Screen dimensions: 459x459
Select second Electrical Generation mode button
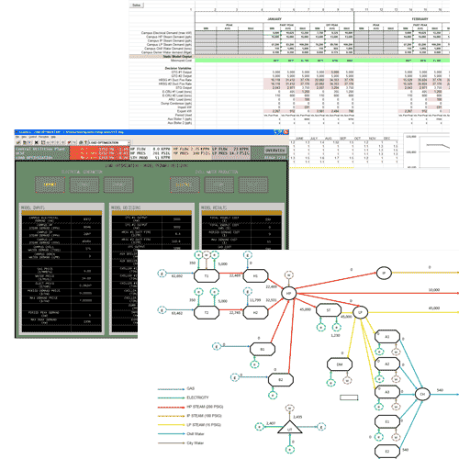click(84, 185)
